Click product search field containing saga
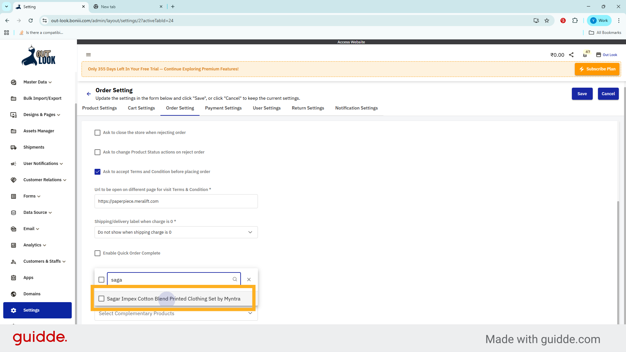The image size is (626, 352). 174,279
